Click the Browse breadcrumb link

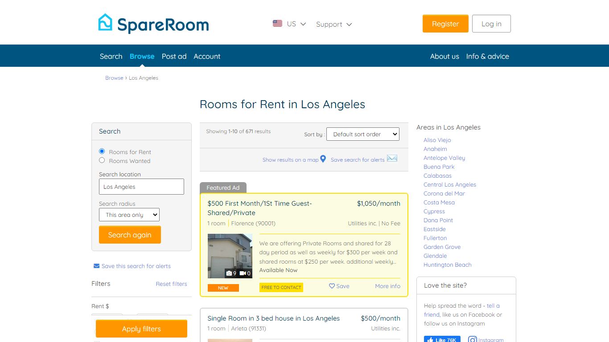tap(114, 78)
